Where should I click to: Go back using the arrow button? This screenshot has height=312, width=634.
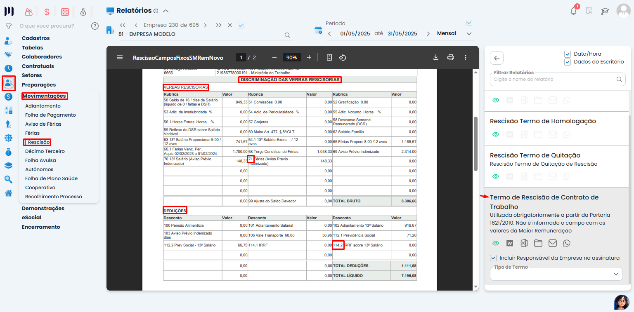click(x=497, y=58)
